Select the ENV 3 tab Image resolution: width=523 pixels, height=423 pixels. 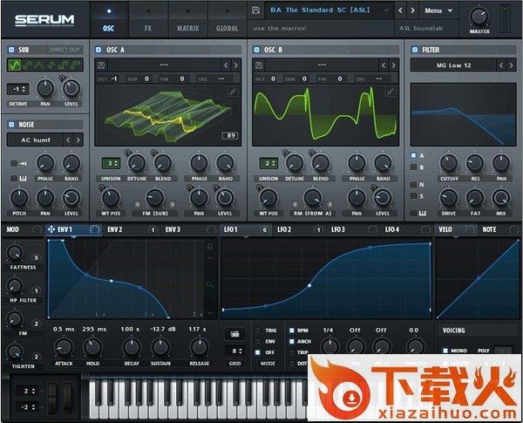[190, 229]
